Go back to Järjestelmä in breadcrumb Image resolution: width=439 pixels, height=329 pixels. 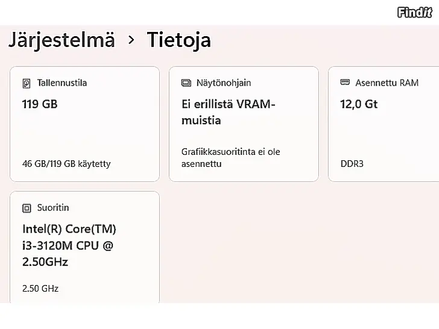point(61,40)
